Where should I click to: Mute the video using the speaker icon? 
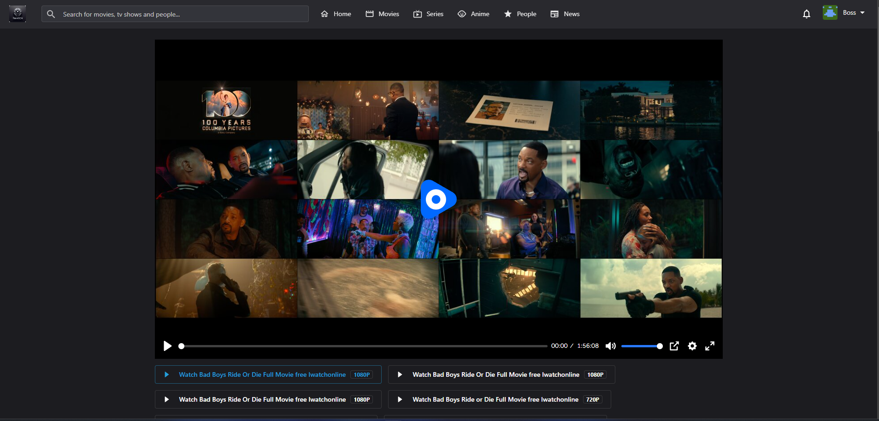click(610, 346)
